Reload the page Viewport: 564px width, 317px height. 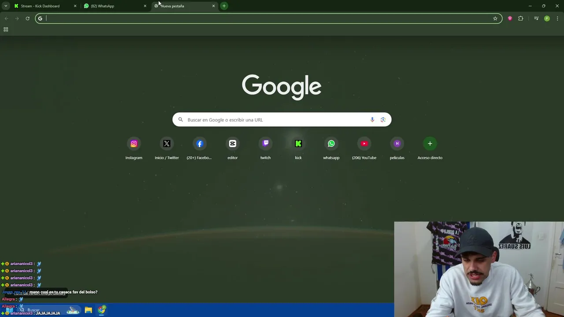click(27, 18)
